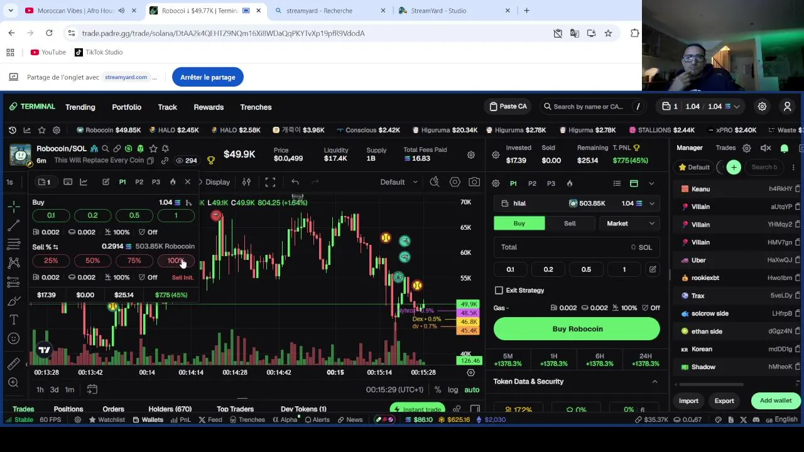Favorite Robocoin with the star icon

point(153,149)
